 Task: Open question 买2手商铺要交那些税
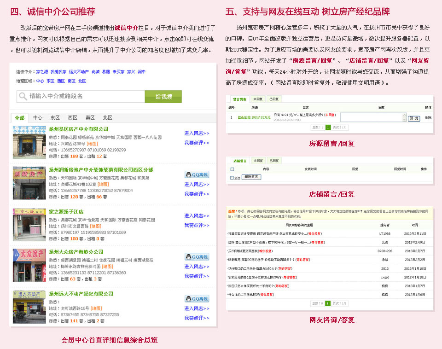[250, 251]
